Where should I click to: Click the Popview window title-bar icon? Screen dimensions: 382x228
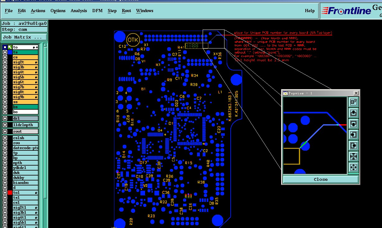coord(285,93)
